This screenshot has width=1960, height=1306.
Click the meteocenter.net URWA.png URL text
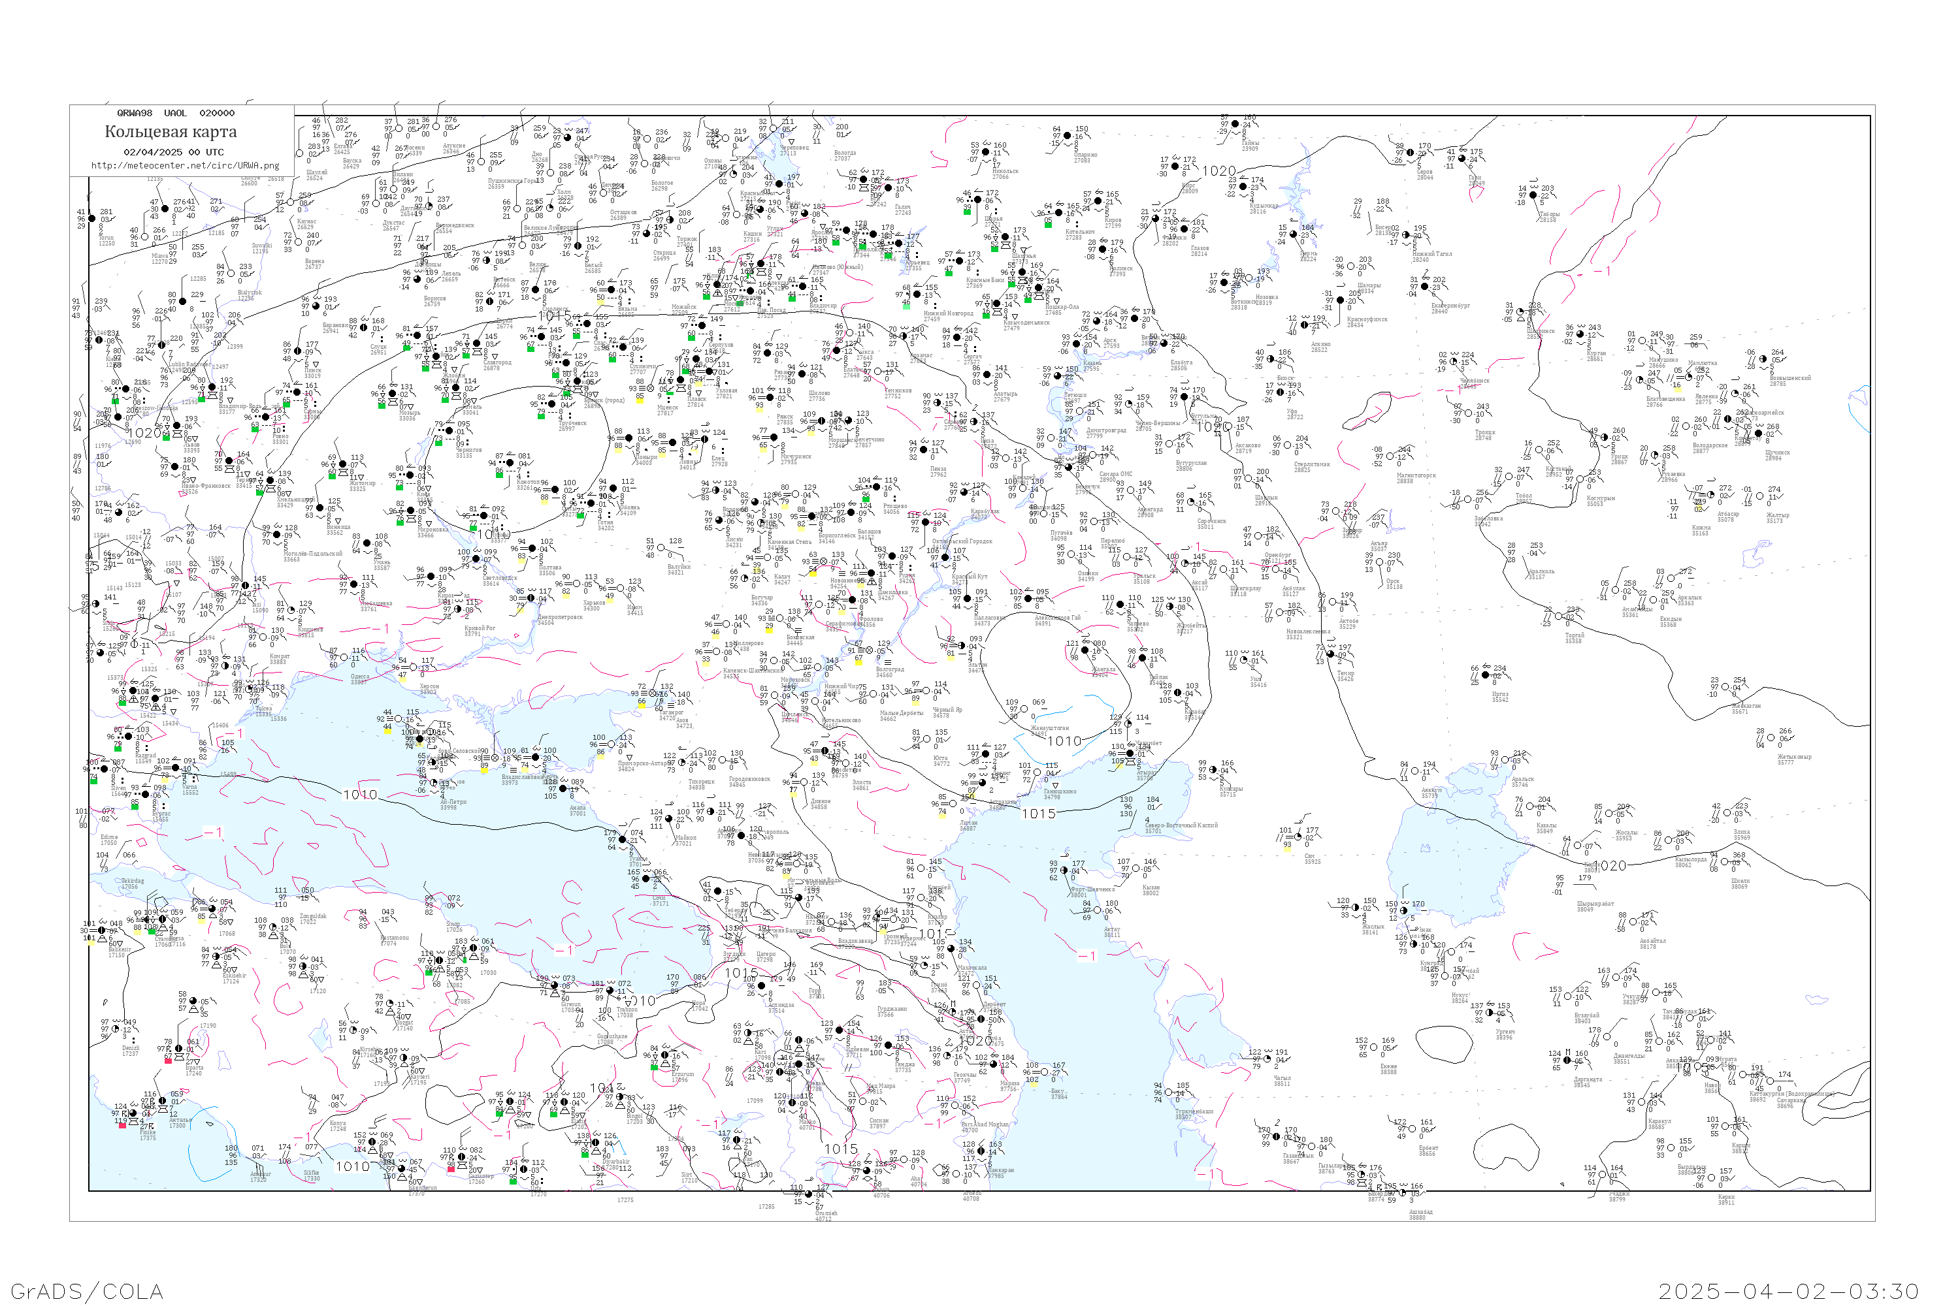(x=185, y=165)
